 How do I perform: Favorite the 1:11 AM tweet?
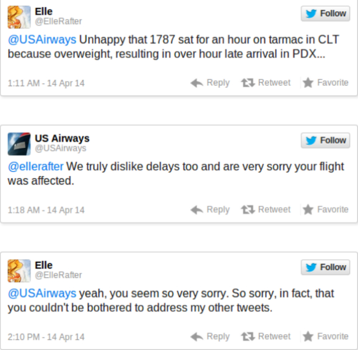point(326,83)
